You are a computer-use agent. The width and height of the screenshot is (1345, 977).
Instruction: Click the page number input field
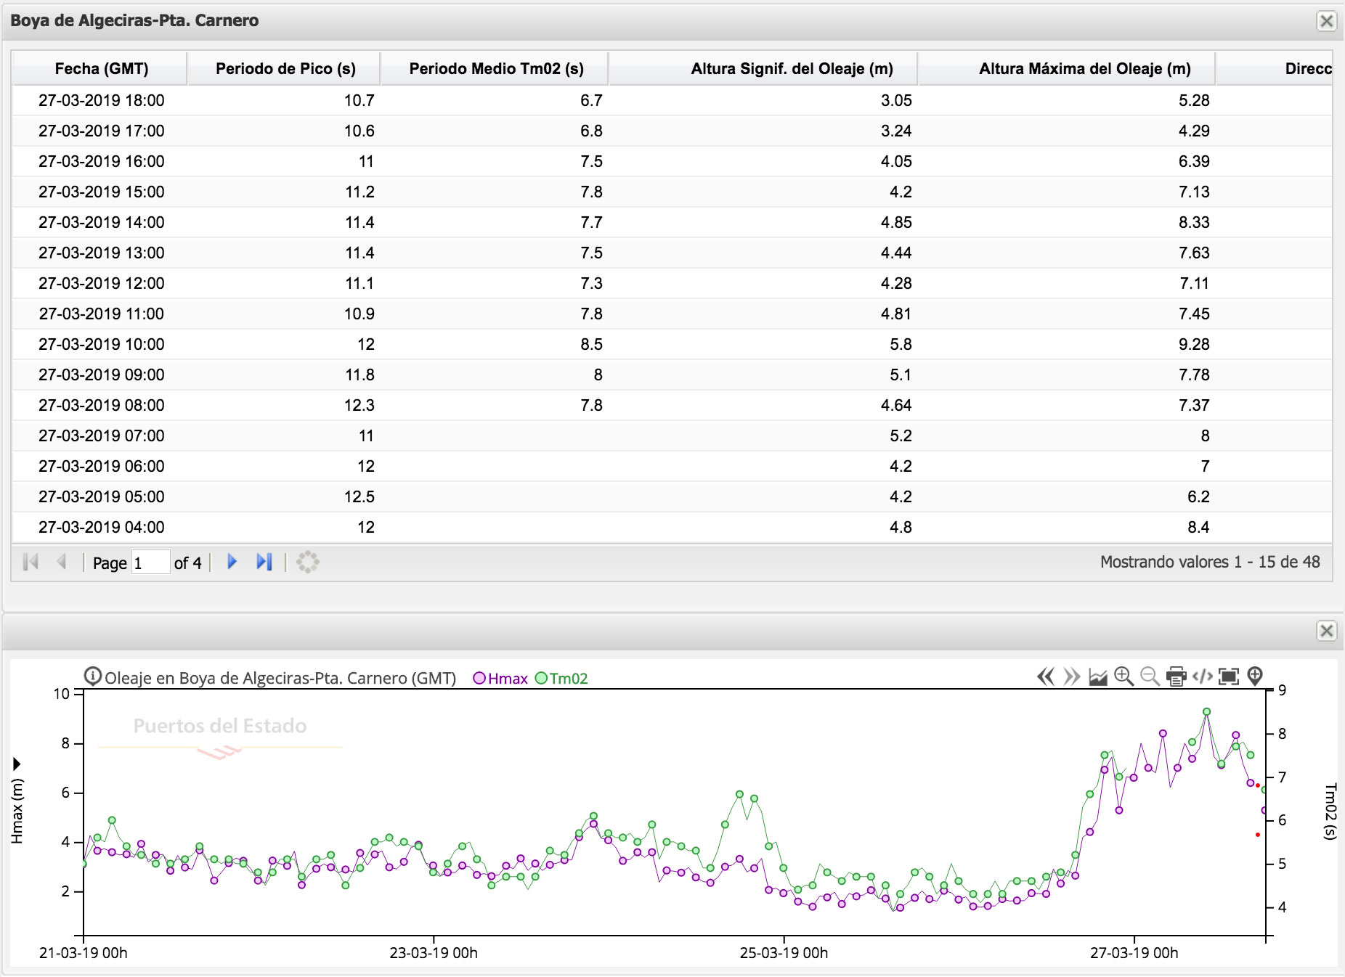coord(150,563)
